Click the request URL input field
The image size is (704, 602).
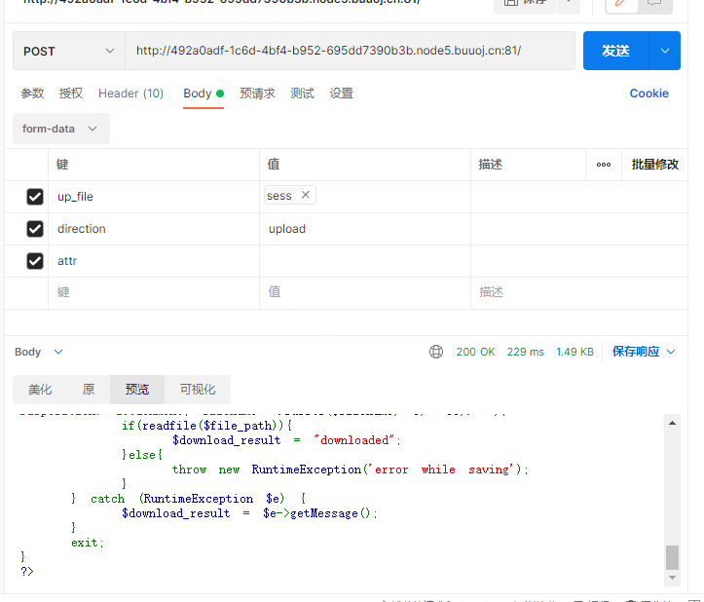[349, 51]
